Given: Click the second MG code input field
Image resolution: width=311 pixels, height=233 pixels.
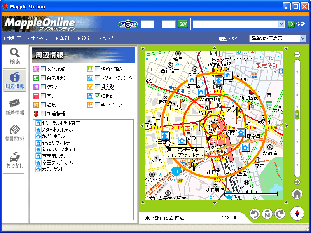Looking at the screenshot, I should point(169,24).
